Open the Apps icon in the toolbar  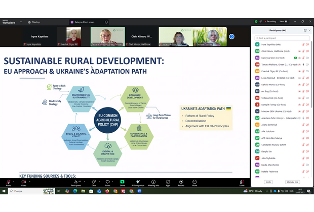tap(168, 182)
